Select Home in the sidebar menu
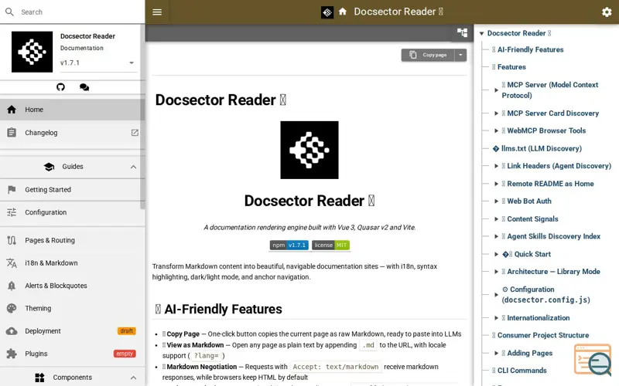Screen dimensions: 619x386 click(x=72, y=110)
